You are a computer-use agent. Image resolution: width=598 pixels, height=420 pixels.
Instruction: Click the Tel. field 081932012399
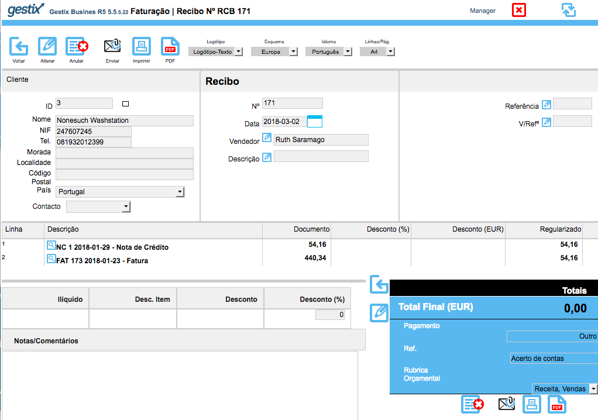(94, 142)
